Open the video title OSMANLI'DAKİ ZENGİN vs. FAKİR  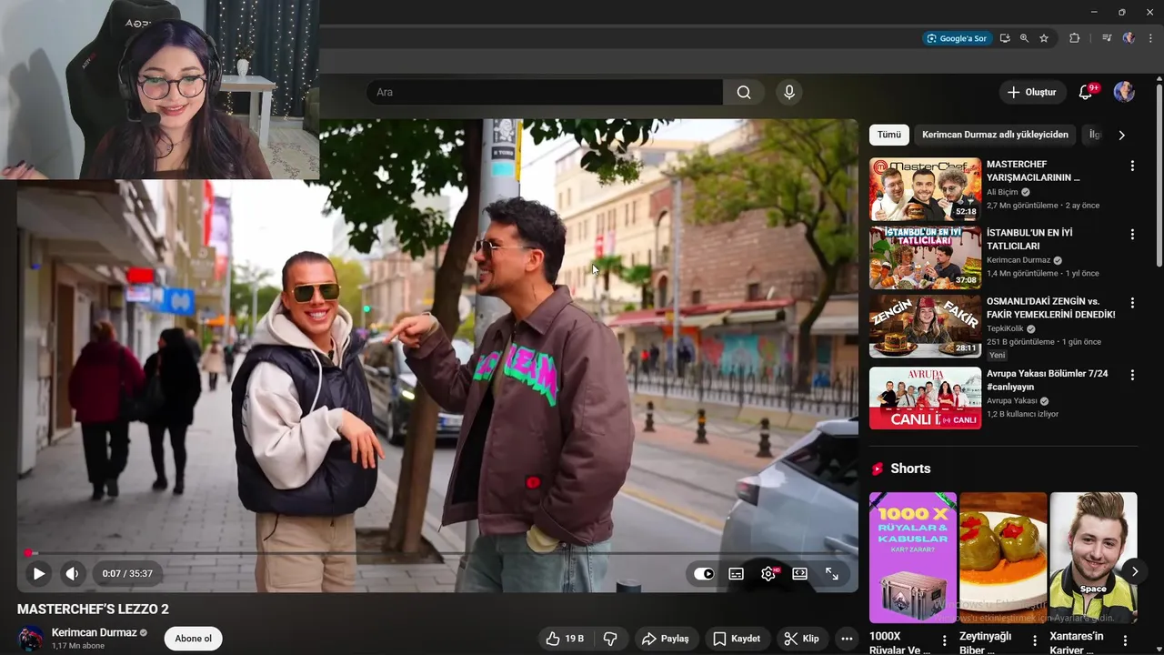click(1050, 307)
